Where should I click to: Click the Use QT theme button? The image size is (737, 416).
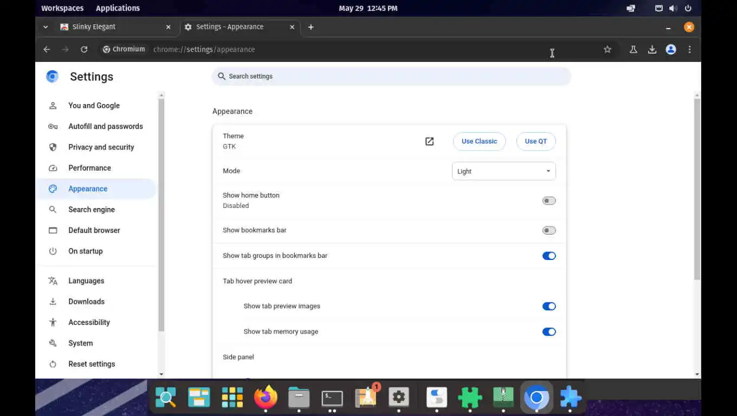[x=535, y=141]
